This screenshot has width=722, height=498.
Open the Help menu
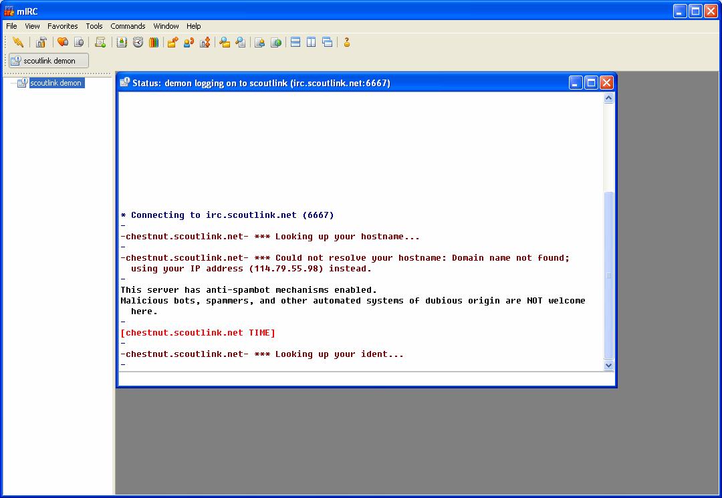pos(193,26)
